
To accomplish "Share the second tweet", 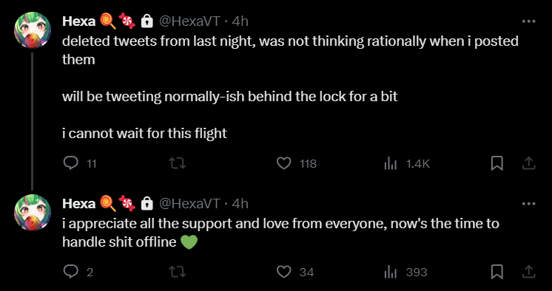I will 528,272.
